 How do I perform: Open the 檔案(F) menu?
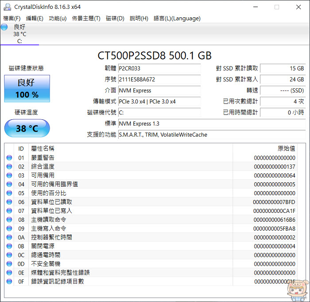pyautogui.click(x=12, y=19)
